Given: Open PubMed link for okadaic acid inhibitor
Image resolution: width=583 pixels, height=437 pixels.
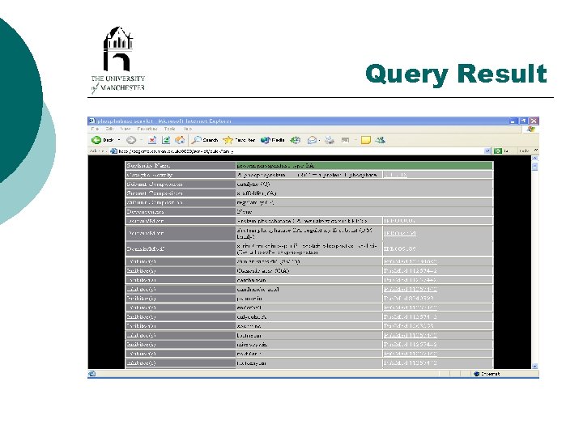Looking at the screenshot, I should pos(411,270).
